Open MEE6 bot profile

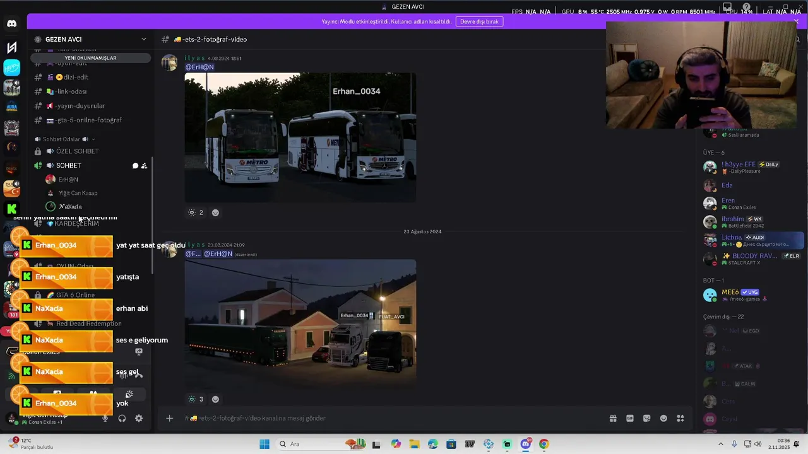[x=752, y=295]
